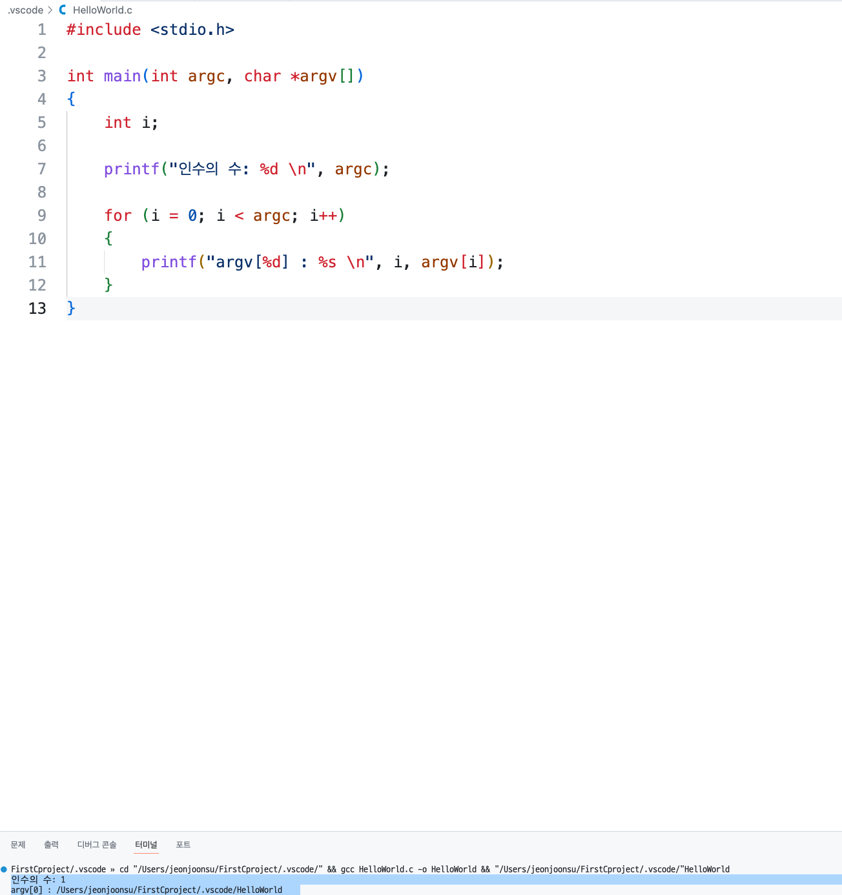This screenshot has width=842, height=895.
Task: Click the 'for' keyword on line 9
Action: tap(118, 216)
